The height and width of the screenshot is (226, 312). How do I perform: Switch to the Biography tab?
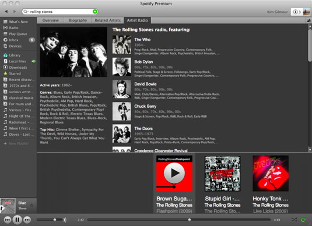[x=78, y=20]
